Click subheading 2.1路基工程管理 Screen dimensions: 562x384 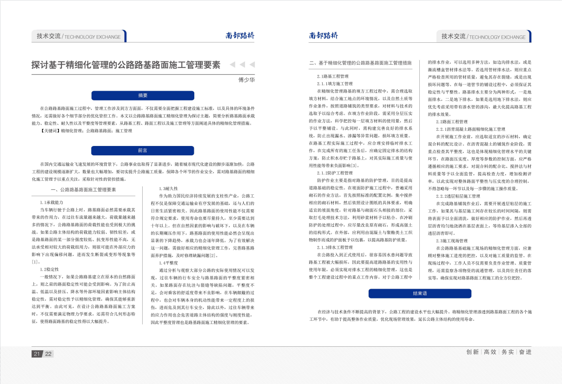point(333,76)
